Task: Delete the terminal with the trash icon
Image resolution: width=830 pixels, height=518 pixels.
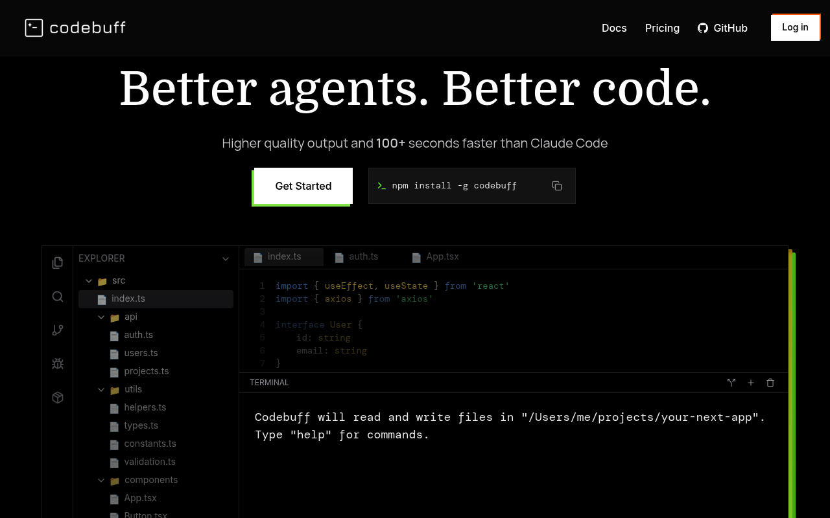Action: point(770,383)
